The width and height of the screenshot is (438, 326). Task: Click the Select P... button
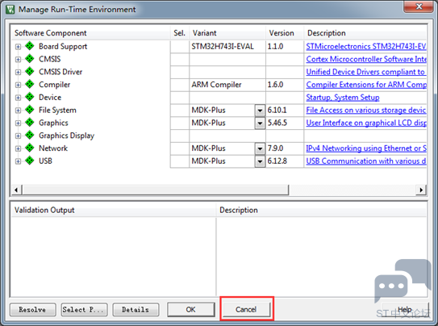[84, 310]
